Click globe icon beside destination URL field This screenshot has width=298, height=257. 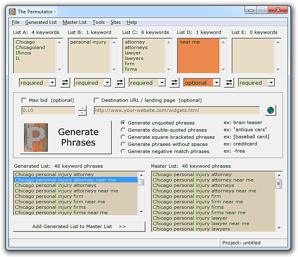271,110
